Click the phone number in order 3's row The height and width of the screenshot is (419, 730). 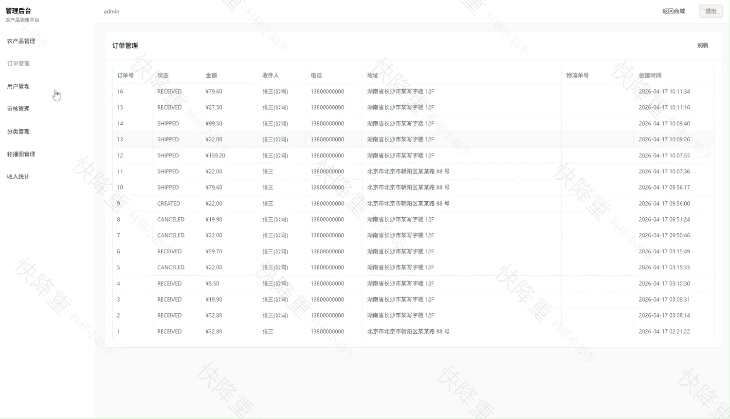coord(327,300)
